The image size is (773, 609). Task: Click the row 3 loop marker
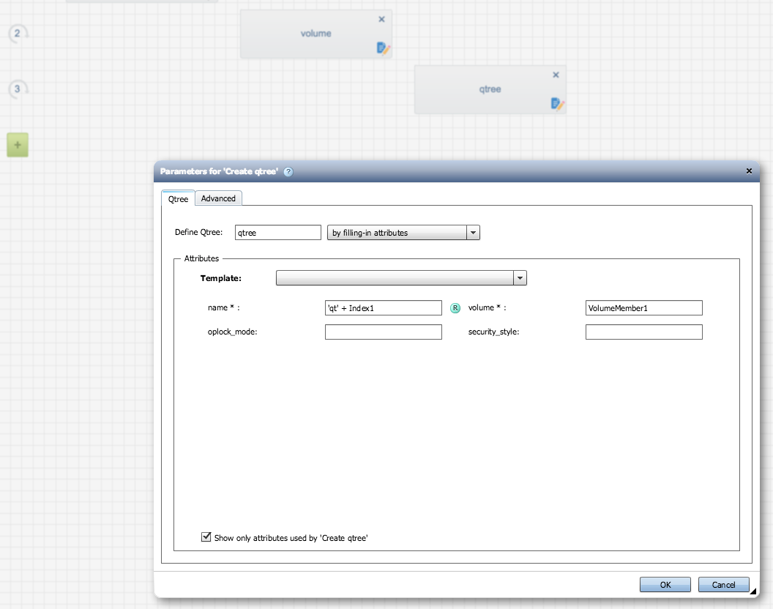coord(18,89)
